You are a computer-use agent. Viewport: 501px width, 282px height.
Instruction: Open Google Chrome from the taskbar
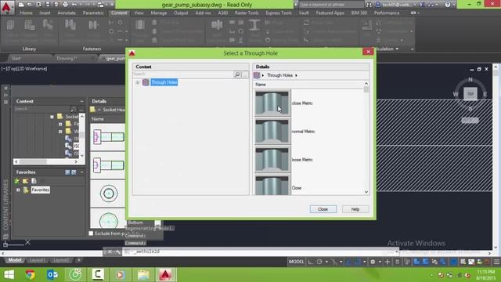[31, 275]
